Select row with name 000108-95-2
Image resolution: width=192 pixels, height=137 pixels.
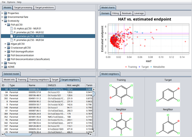point(47,107)
